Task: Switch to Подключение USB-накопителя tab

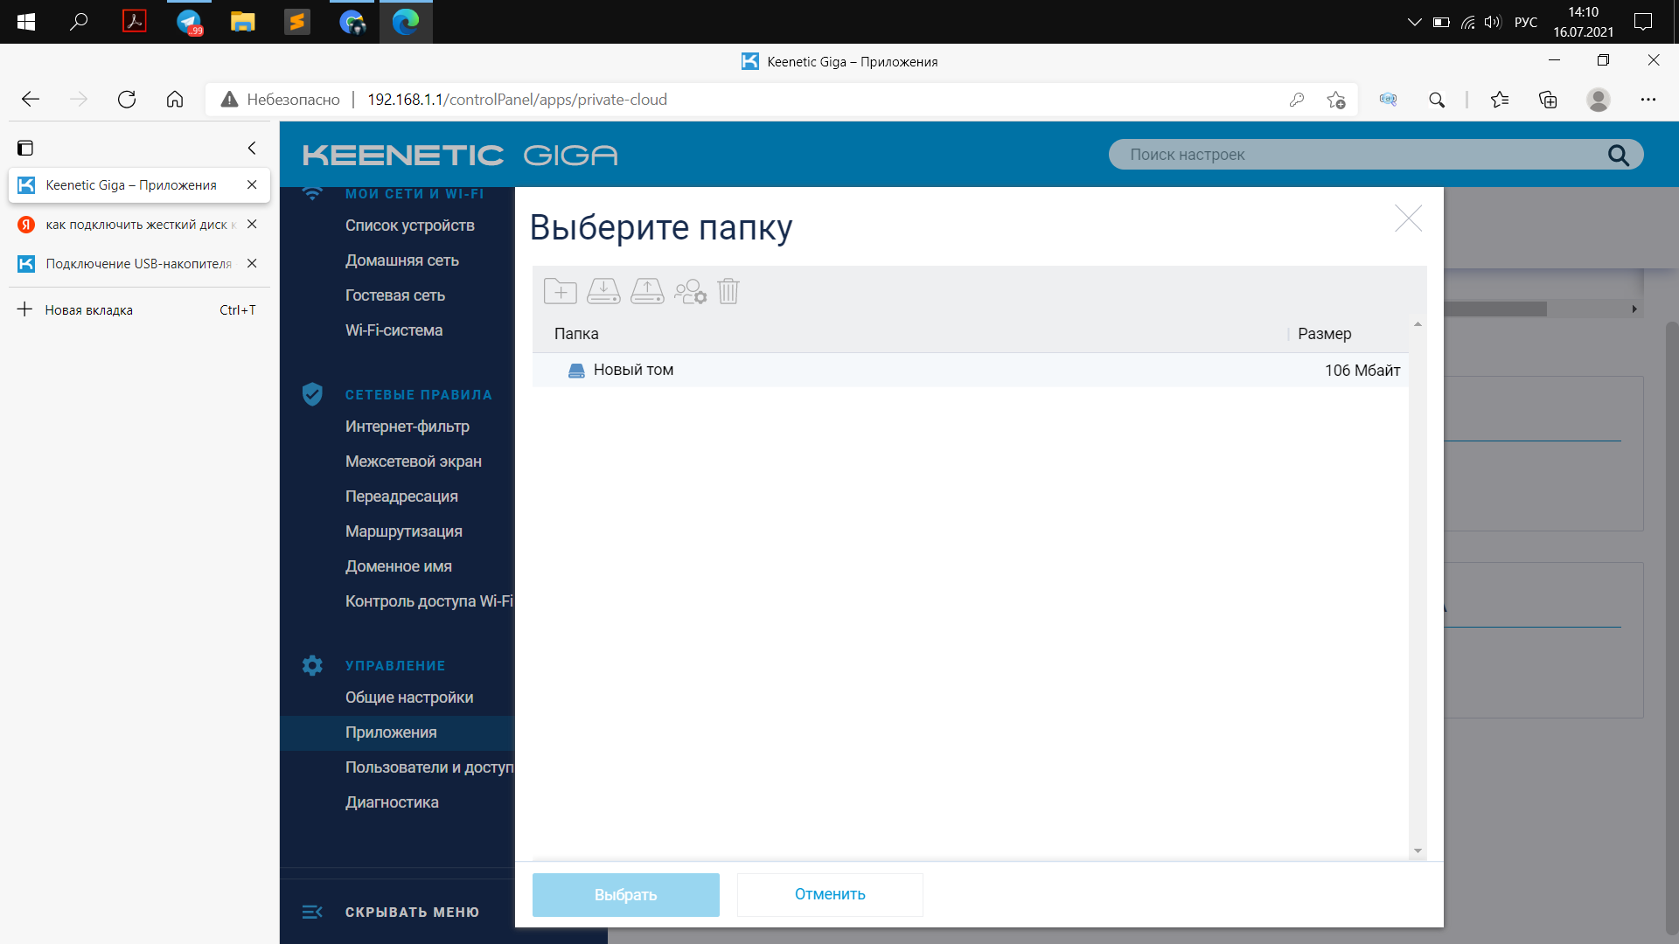Action: pos(131,264)
